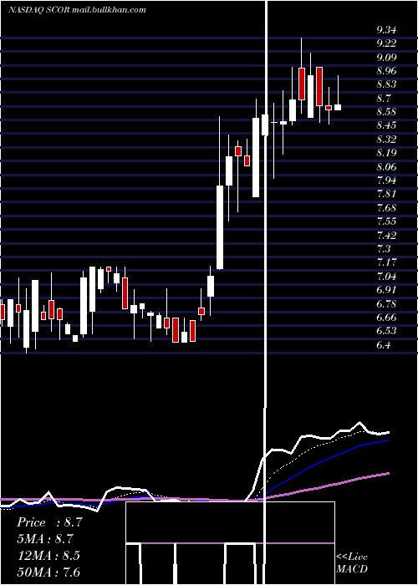This screenshot has width=418, height=585.
Task: Click the 6.91 price axis label
Action: pyautogui.click(x=386, y=290)
